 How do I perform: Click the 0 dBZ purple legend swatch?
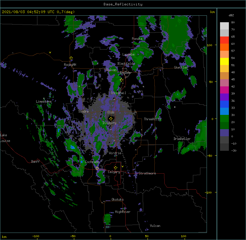224,133
